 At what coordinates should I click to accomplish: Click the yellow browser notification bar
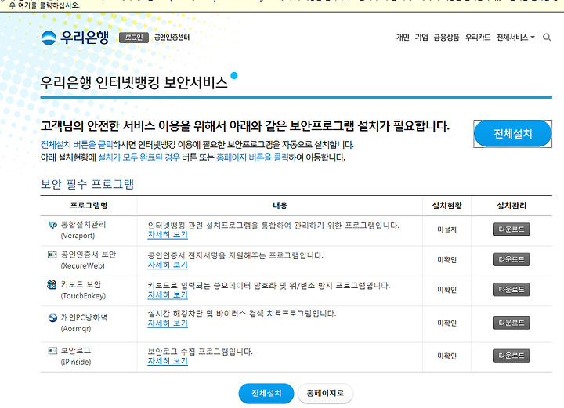tap(282, 5)
